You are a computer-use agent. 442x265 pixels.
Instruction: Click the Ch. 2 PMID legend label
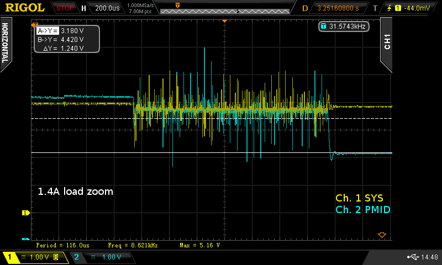[363, 210]
